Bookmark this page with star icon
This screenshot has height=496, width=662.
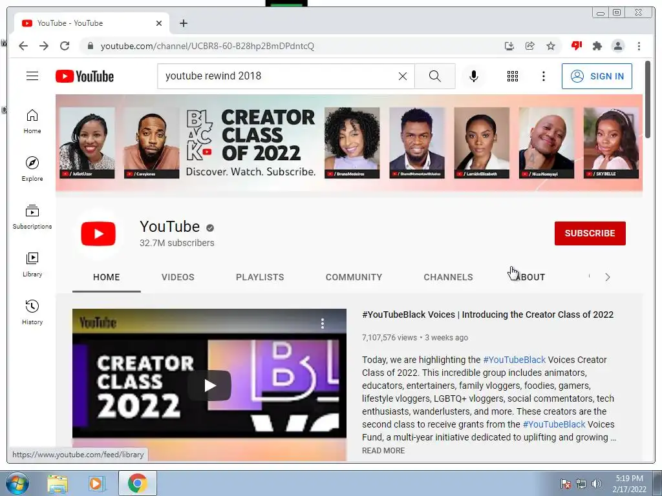pyautogui.click(x=551, y=46)
